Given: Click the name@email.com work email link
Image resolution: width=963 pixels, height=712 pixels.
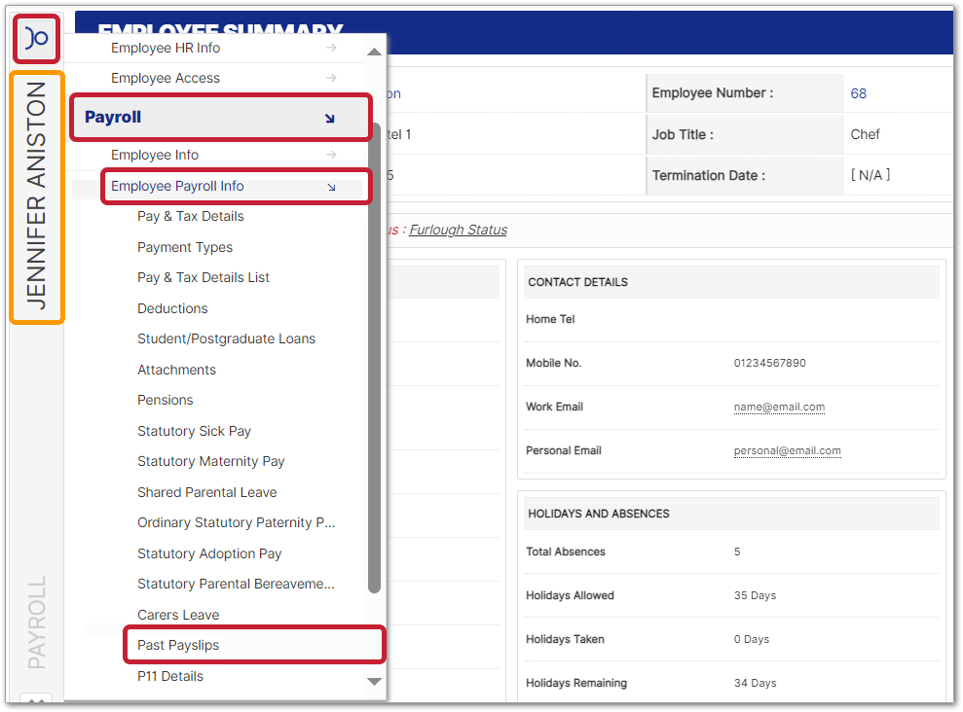Looking at the screenshot, I should point(779,407).
